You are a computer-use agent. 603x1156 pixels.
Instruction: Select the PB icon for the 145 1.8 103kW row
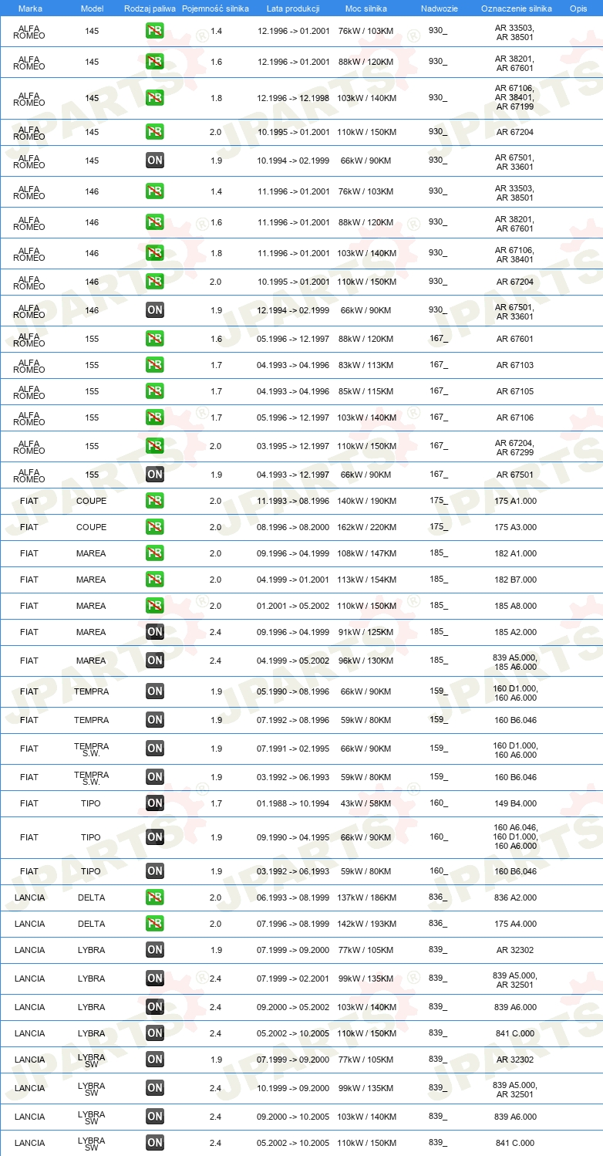coord(154,97)
